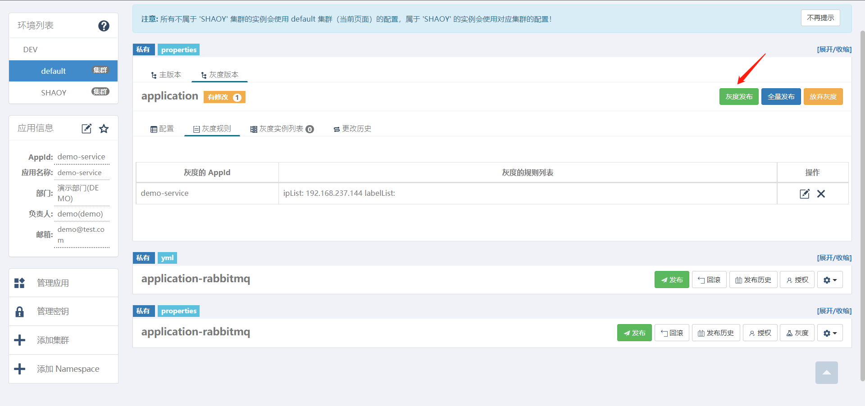865x406 pixels.
Task: Toggle 展开/收缩 for application namespace
Action: (834, 50)
